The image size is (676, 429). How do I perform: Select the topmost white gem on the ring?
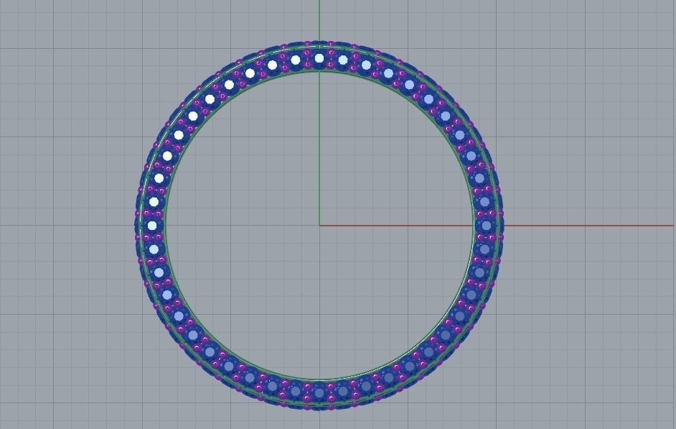tap(319, 58)
